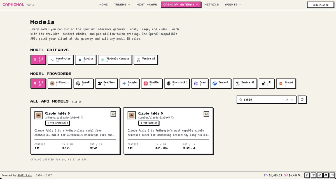Viewport: 336px width, 179px height.
Task: Click the $35.4 output price
Action: pyautogui.click(x=189, y=148)
